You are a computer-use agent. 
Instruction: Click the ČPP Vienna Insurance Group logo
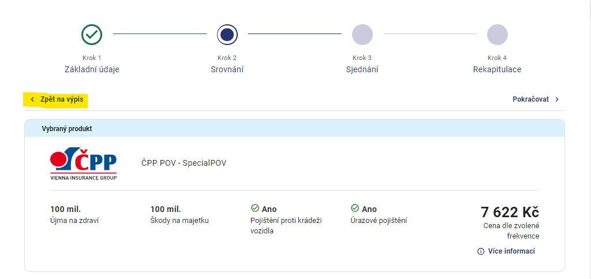point(83,163)
